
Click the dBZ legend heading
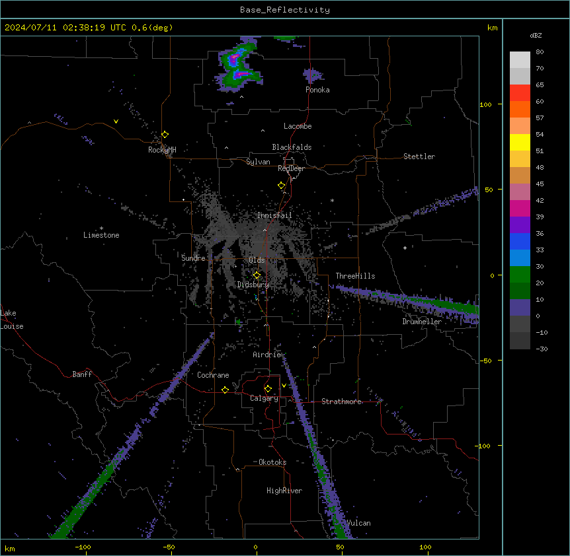[536, 35]
